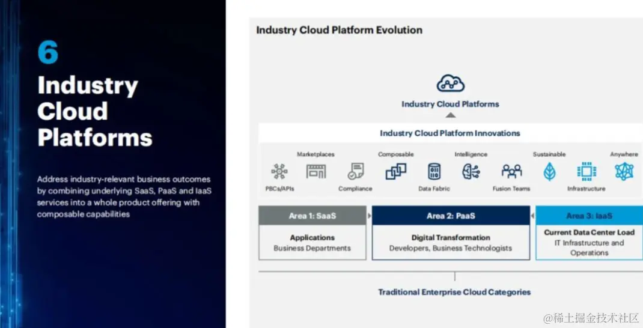This screenshot has width=643, height=328.
Task: Select the Intelligence brain icon
Action: [x=471, y=171]
